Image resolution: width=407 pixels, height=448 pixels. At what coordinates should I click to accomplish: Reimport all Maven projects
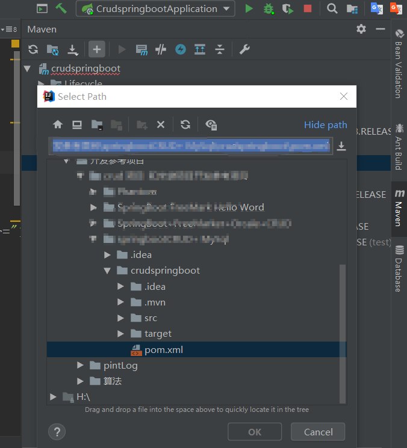pos(33,49)
